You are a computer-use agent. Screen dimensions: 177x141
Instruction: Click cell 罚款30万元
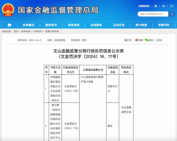[x=113, y=89]
